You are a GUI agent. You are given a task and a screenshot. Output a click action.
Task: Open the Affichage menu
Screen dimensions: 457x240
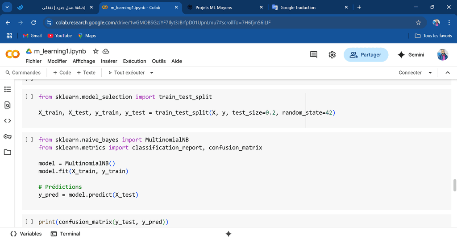84,61
